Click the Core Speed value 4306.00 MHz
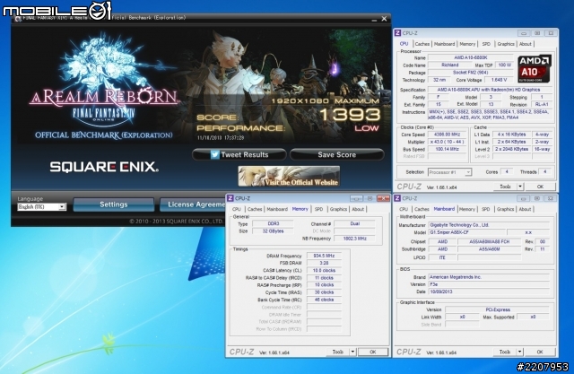This screenshot has height=374, width=574. (447, 135)
